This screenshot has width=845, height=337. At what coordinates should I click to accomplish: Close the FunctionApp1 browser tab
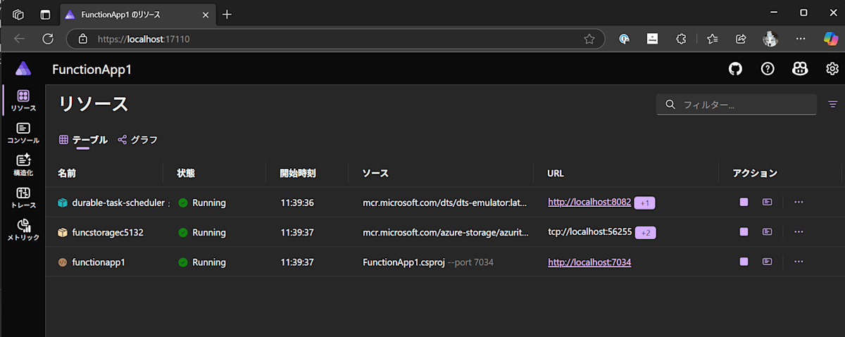(206, 14)
